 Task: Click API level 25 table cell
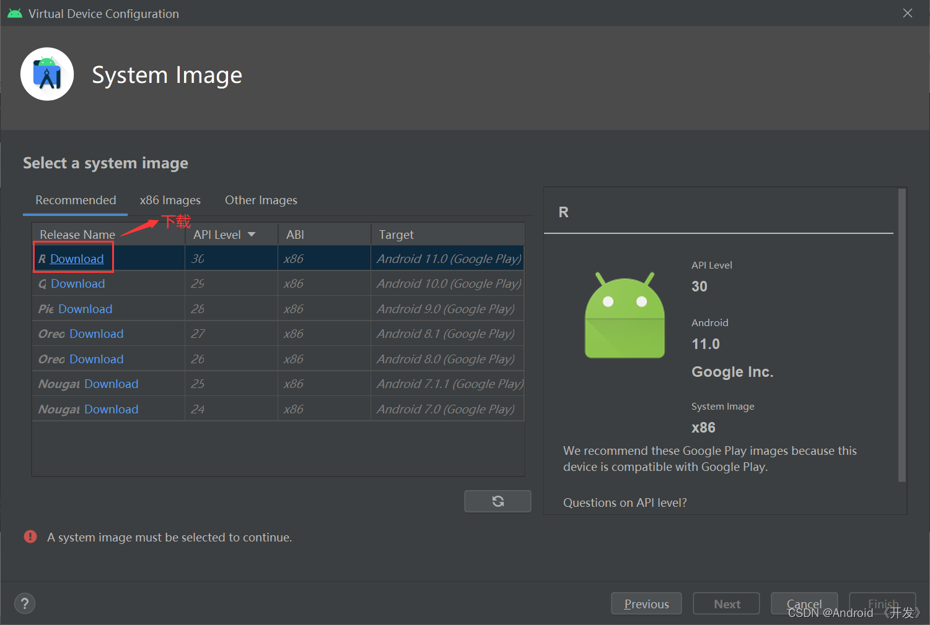tap(232, 384)
